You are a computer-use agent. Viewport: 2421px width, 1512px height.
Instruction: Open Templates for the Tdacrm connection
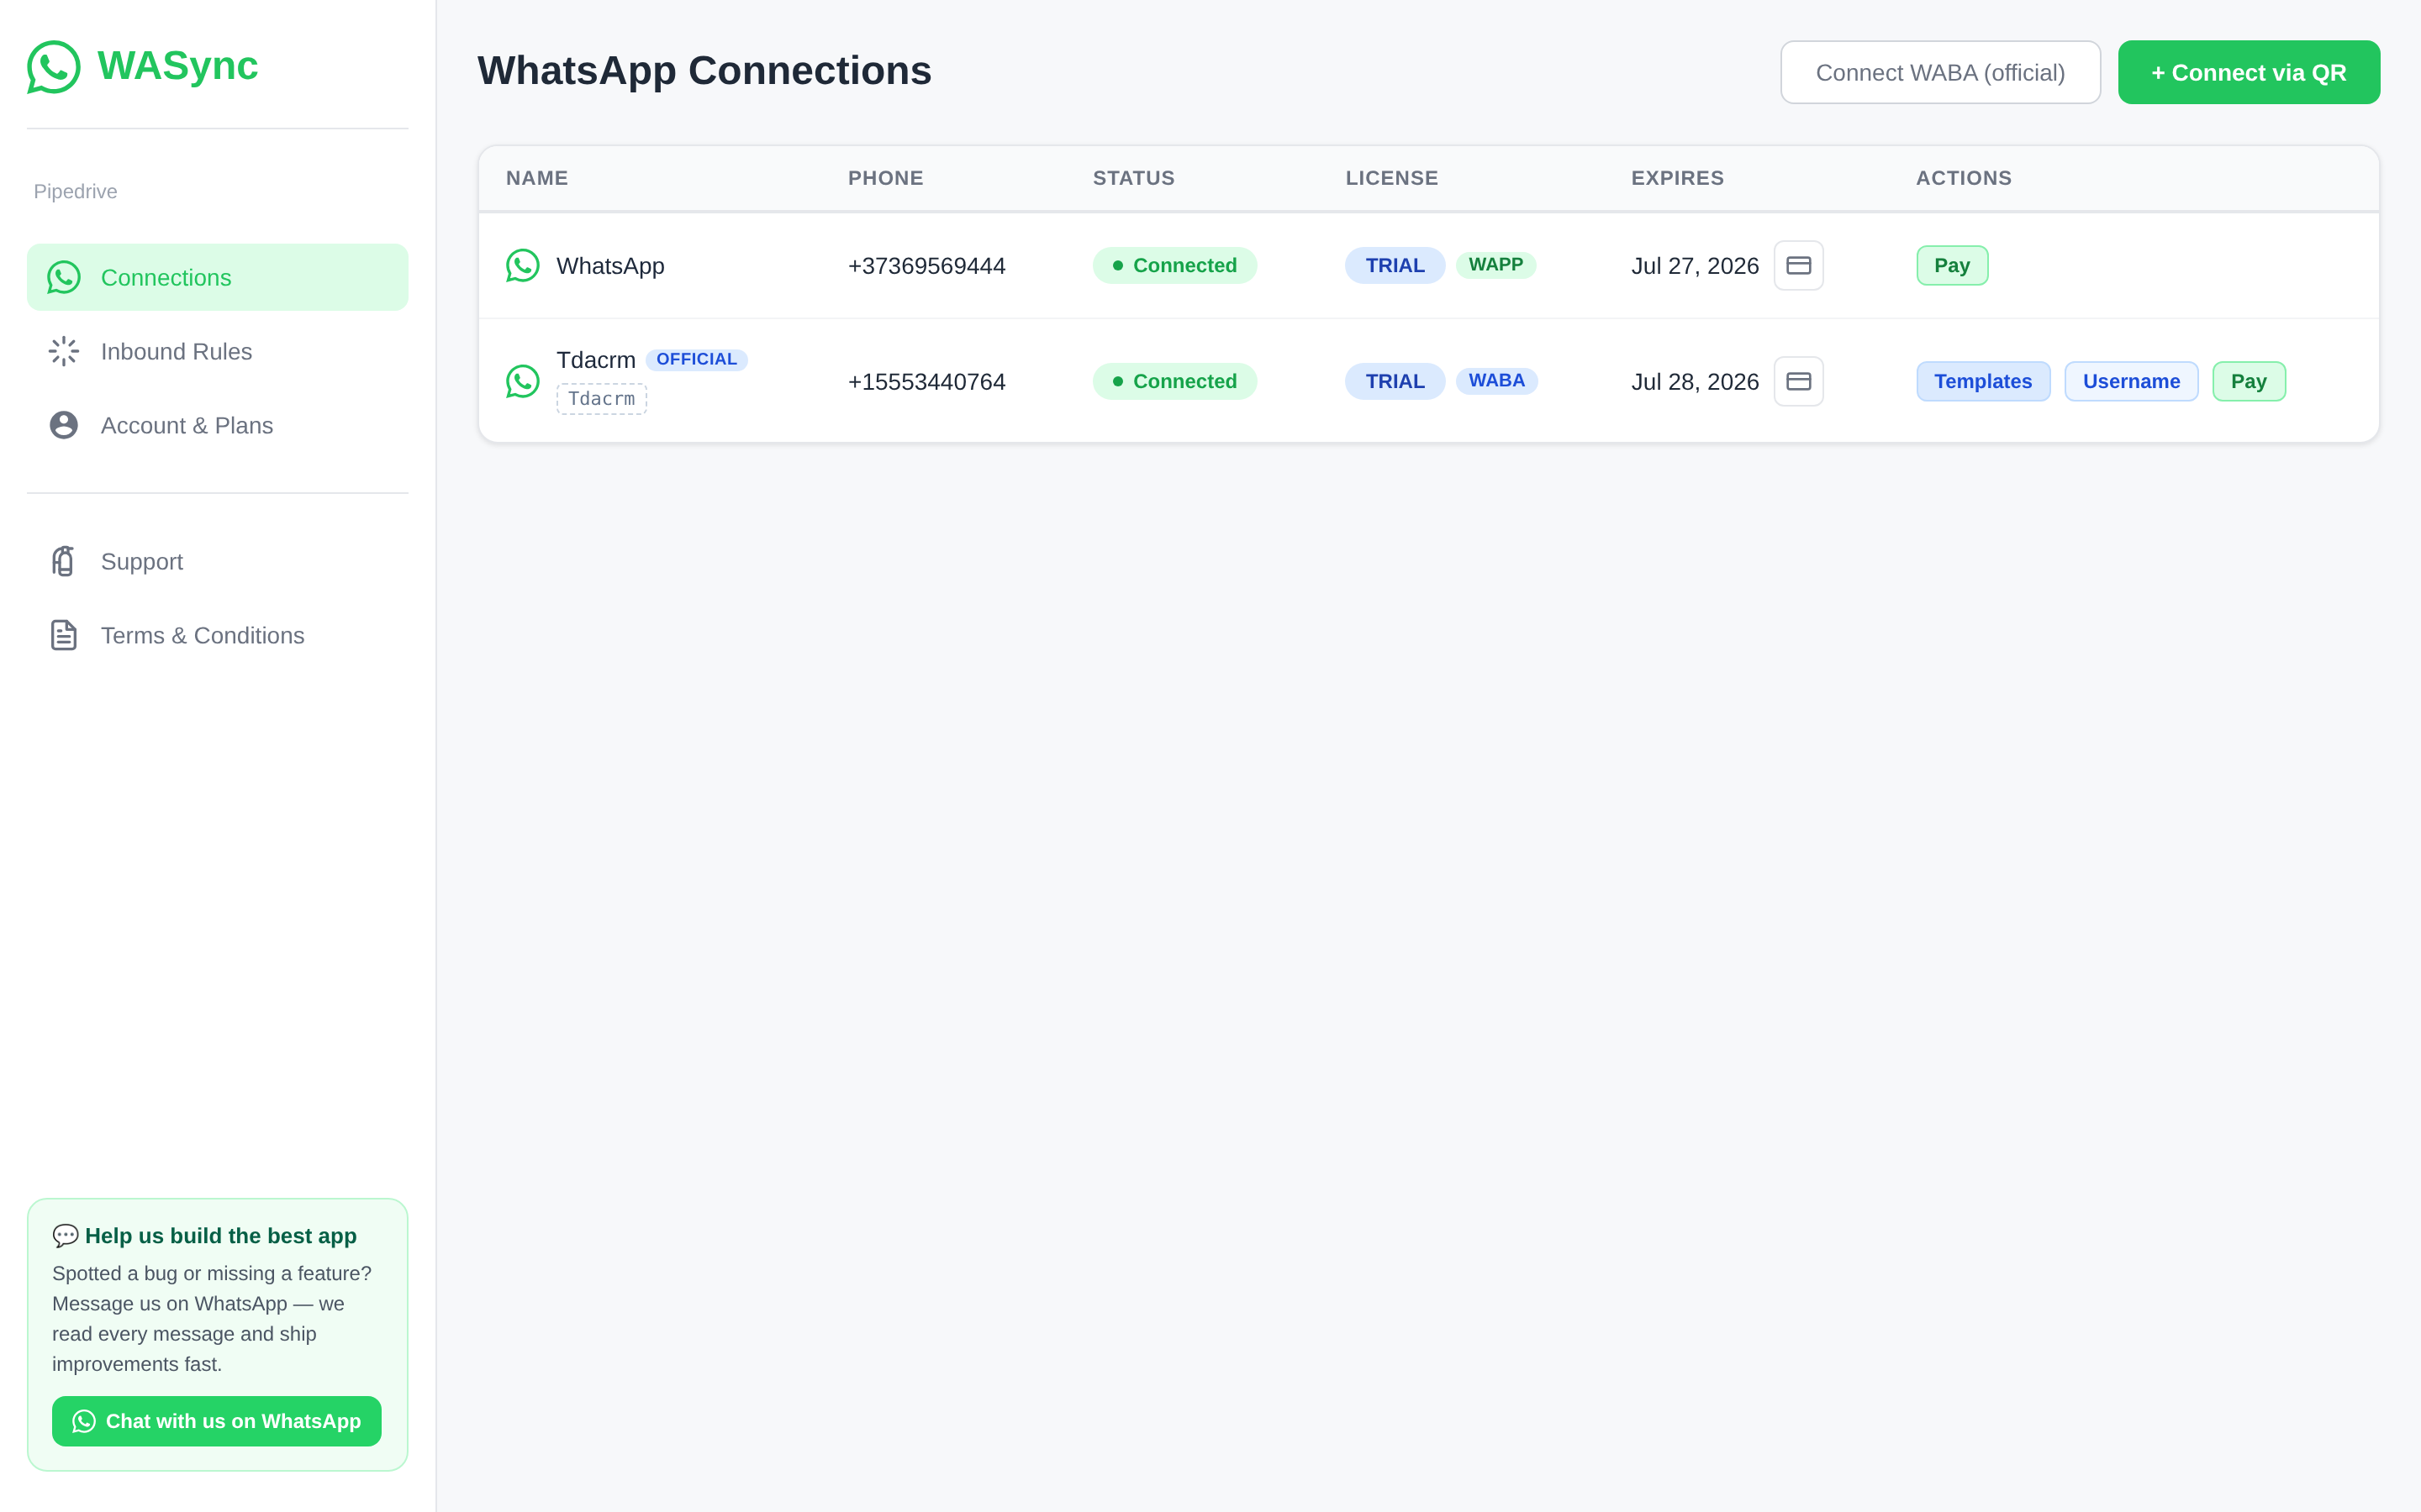pos(1983,381)
